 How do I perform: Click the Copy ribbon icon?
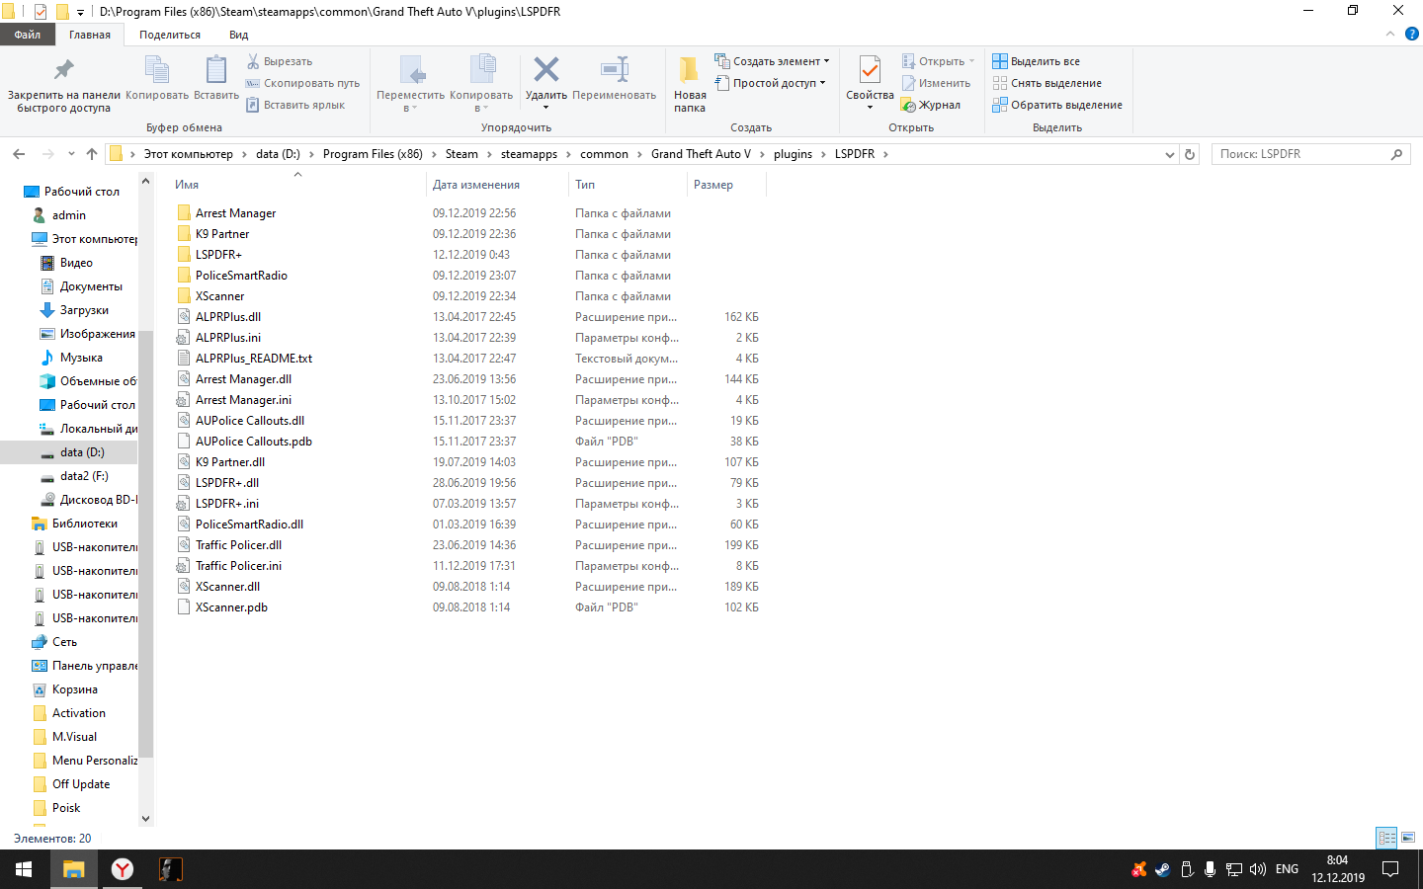click(157, 78)
